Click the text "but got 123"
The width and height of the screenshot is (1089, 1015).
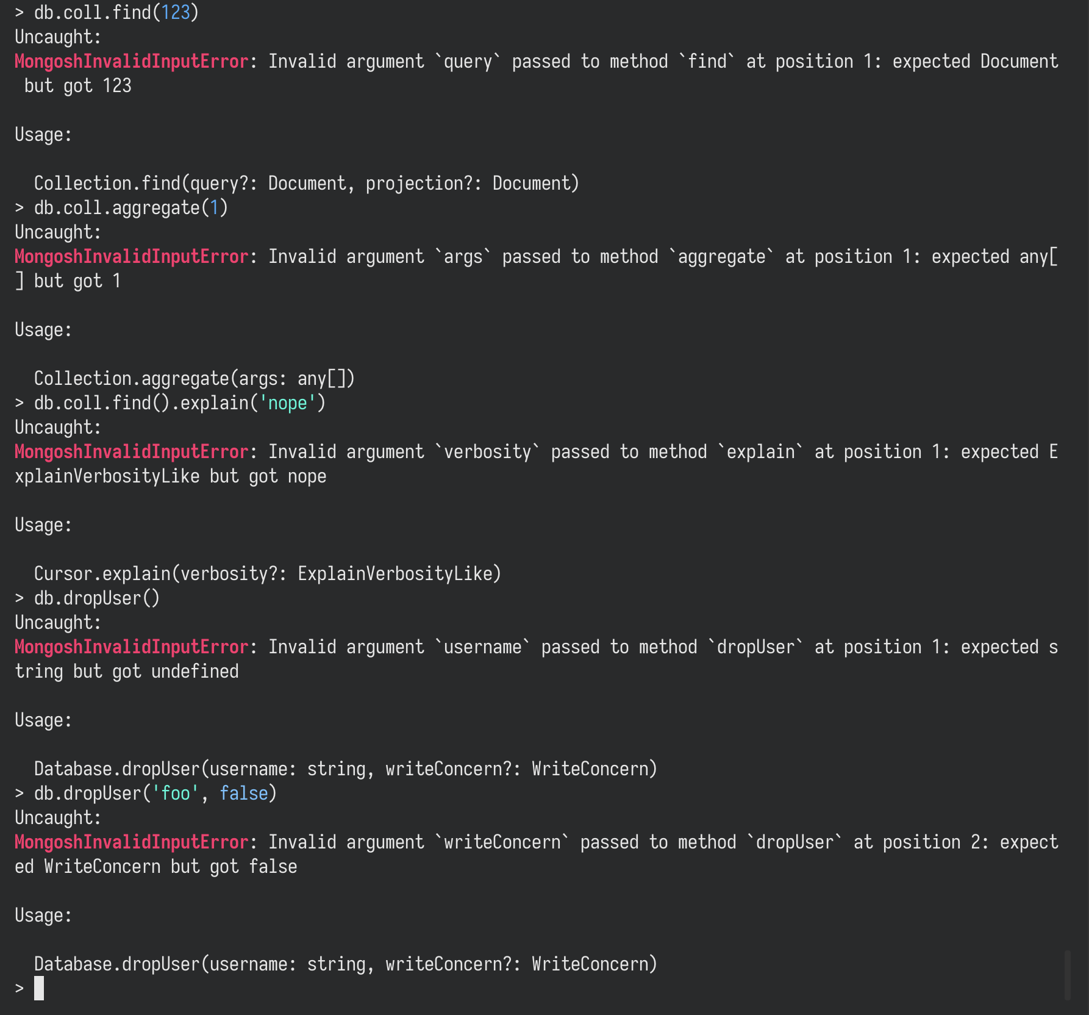(78, 86)
